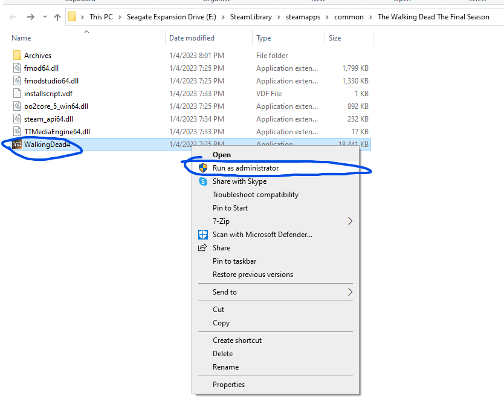Open the recent locations dropdown arrow

coord(45,17)
